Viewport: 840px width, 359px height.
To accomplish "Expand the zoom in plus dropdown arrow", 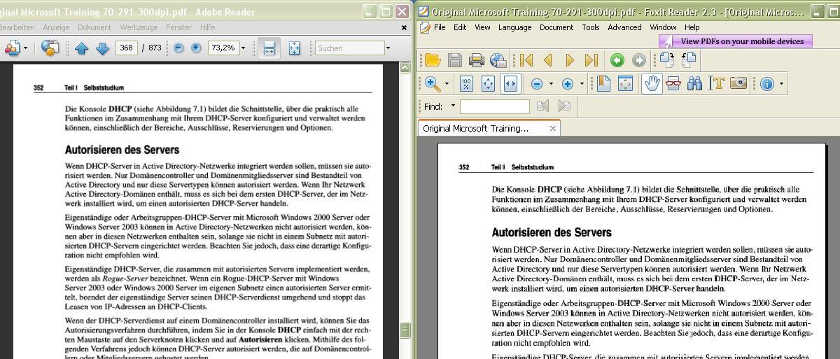I will (582, 84).
